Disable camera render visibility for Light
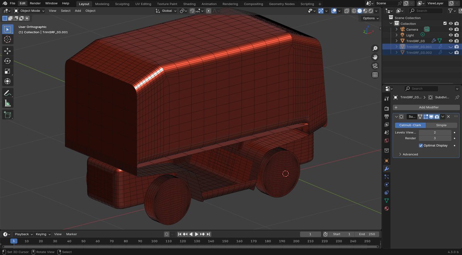This screenshot has width=462, height=255. [x=457, y=35]
